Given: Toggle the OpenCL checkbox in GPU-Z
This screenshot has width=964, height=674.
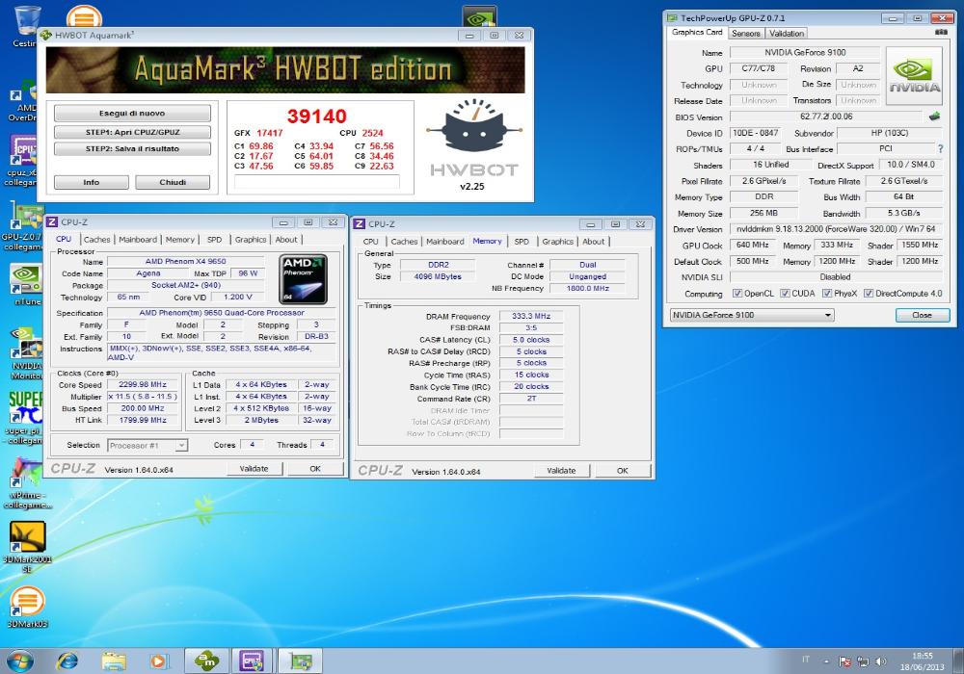Looking at the screenshot, I should point(737,294).
